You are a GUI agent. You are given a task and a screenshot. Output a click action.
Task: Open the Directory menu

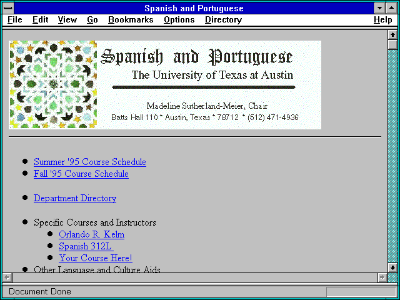(x=224, y=20)
